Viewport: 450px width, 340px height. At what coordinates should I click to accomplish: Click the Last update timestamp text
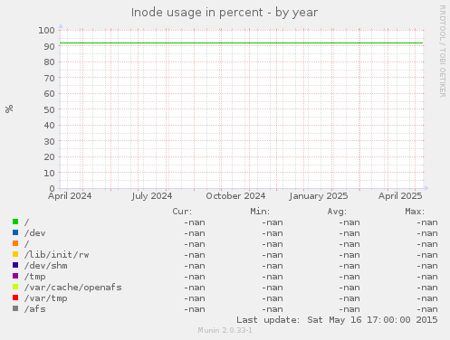(x=337, y=320)
